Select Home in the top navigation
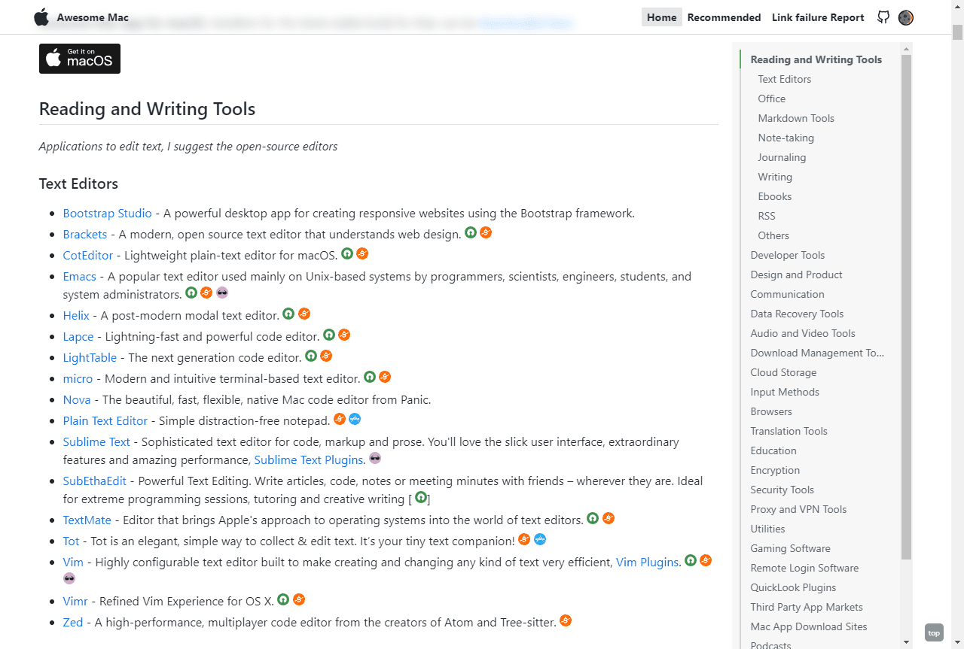The image size is (964, 649). pos(661,17)
